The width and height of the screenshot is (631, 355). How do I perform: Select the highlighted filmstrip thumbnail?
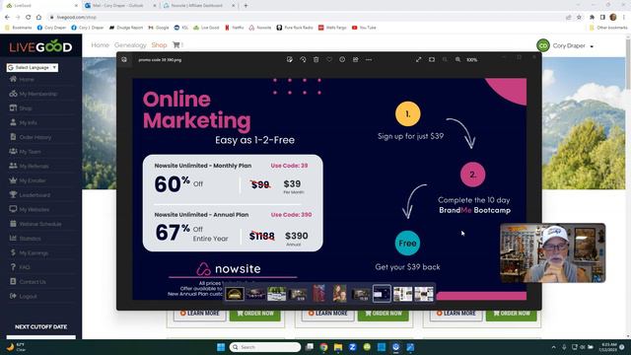pos(382,294)
